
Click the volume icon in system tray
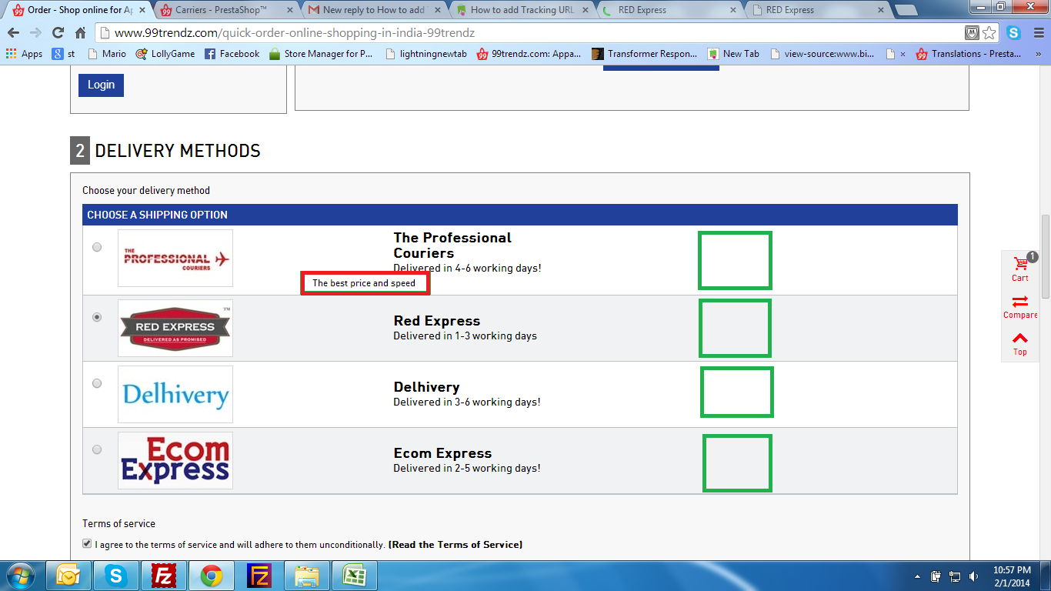pyautogui.click(x=973, y=576)
